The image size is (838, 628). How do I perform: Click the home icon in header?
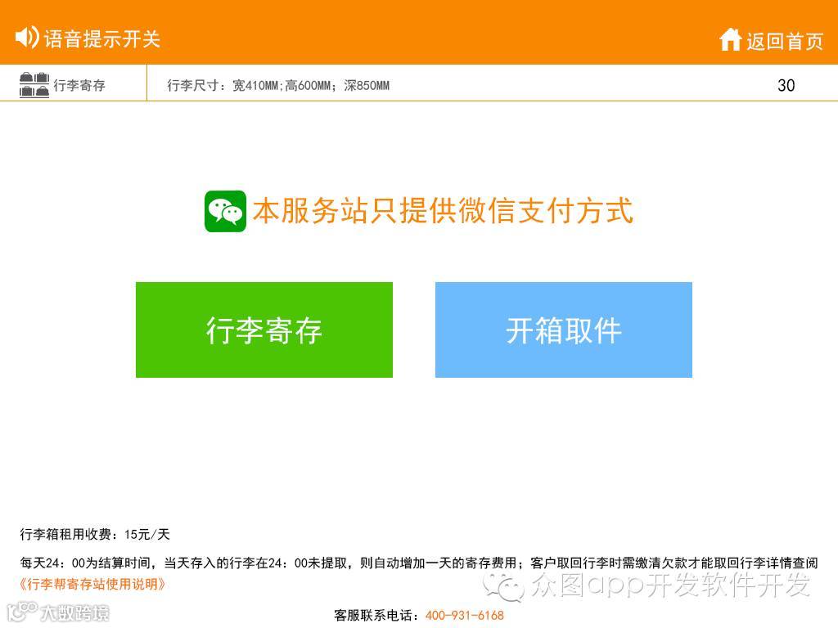[x=730, y=39]
